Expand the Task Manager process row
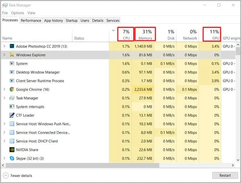The height and width of the screenshot is (183, 241). point(4,98)
